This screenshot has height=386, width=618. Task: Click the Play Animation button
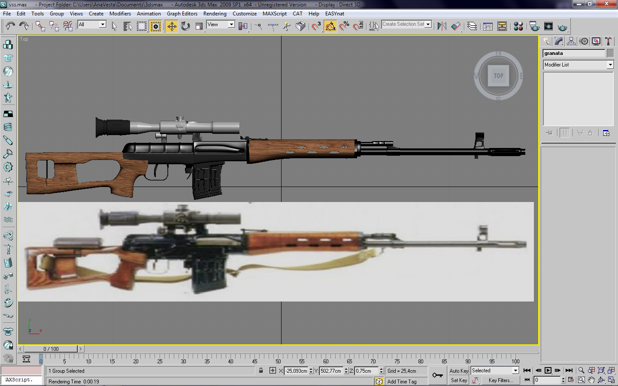pos(548,371)
